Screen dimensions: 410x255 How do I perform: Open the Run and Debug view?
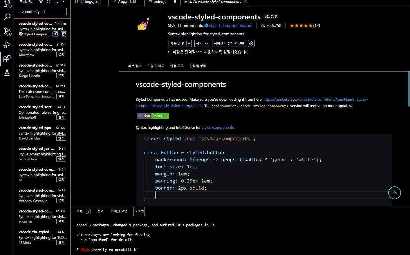pyautogui.click(x=7, y=45)
